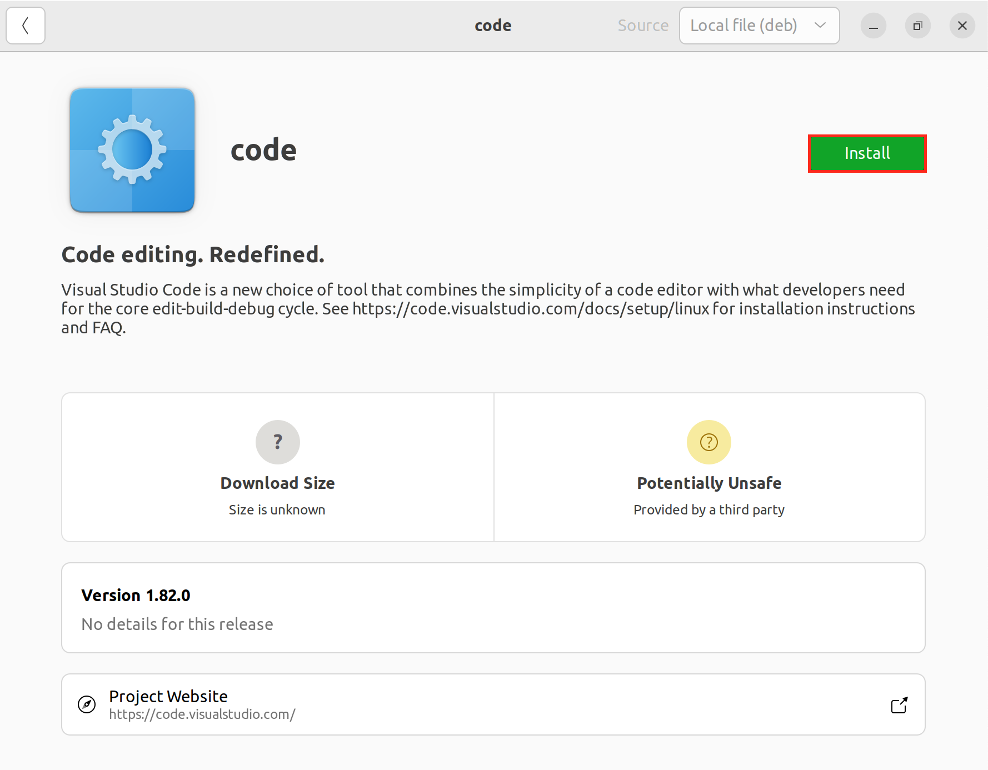Click the 'Provided by a third party' label

[709, 510]
